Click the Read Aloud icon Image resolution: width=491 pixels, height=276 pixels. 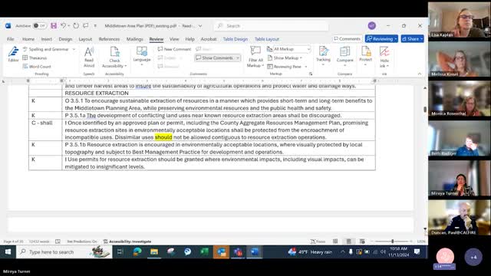coord(89,57)
